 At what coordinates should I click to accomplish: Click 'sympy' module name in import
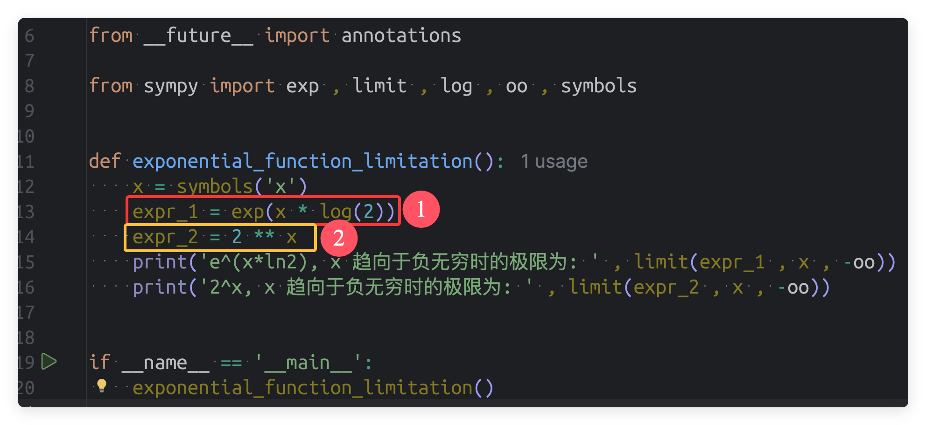click(x=171, y=86)
